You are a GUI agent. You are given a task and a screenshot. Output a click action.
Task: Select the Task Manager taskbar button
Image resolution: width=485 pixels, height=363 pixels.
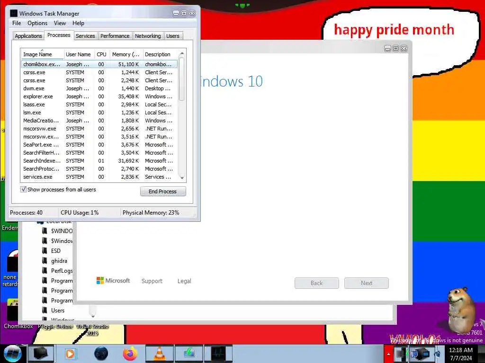coord(218,354)
